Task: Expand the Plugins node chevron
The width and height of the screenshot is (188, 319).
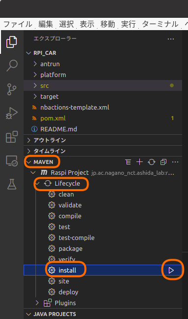Action: coord(37,303)
